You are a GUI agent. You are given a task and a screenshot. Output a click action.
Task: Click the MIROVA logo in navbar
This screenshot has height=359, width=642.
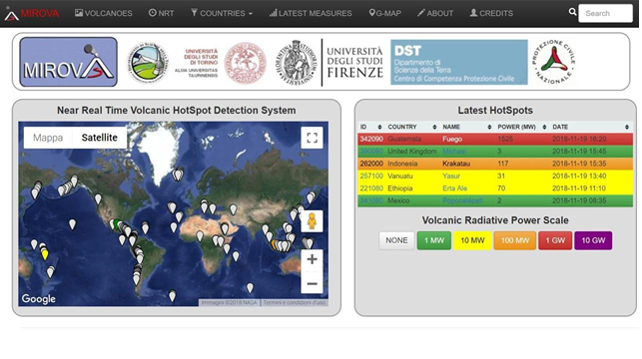(x=32, y=14)
